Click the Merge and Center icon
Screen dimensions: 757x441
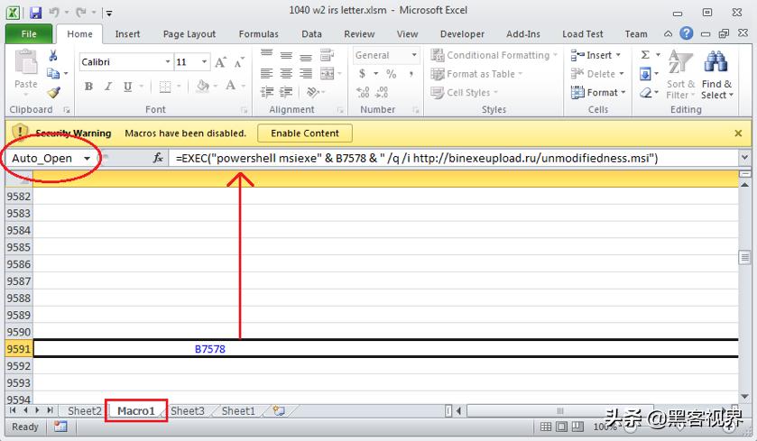coord(328,73)
